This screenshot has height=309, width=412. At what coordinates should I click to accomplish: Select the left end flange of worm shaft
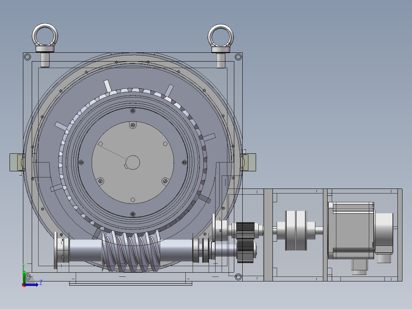[56, 250]
